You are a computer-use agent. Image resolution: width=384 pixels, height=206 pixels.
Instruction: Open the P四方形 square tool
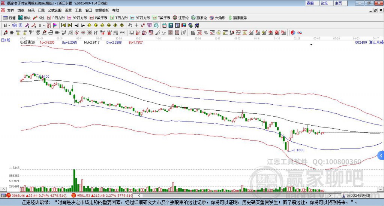click(x=56, y=18)
